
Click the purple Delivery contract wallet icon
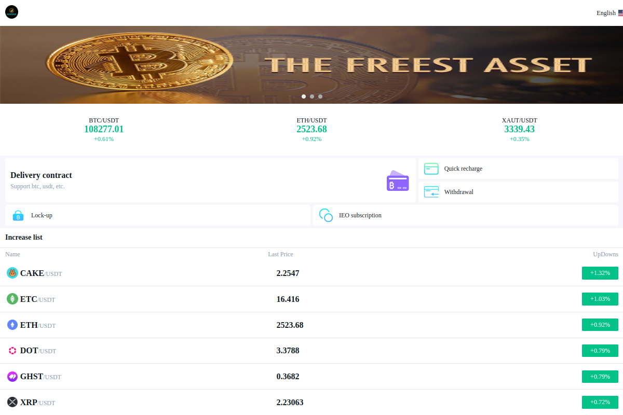398,181
